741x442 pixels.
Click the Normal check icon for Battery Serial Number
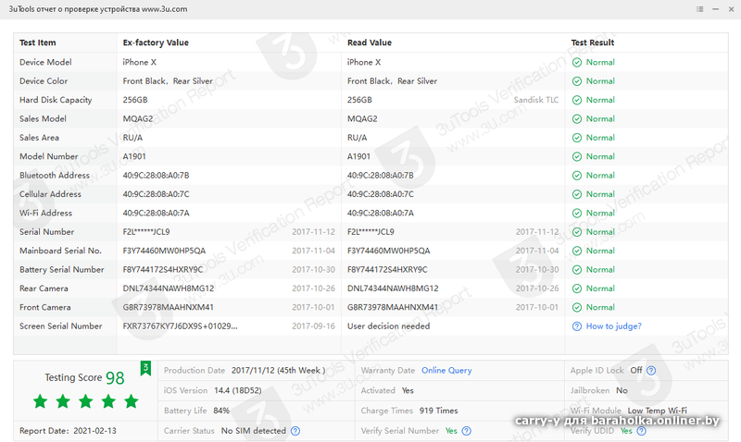pyautogui.click(x=576, y=270)
